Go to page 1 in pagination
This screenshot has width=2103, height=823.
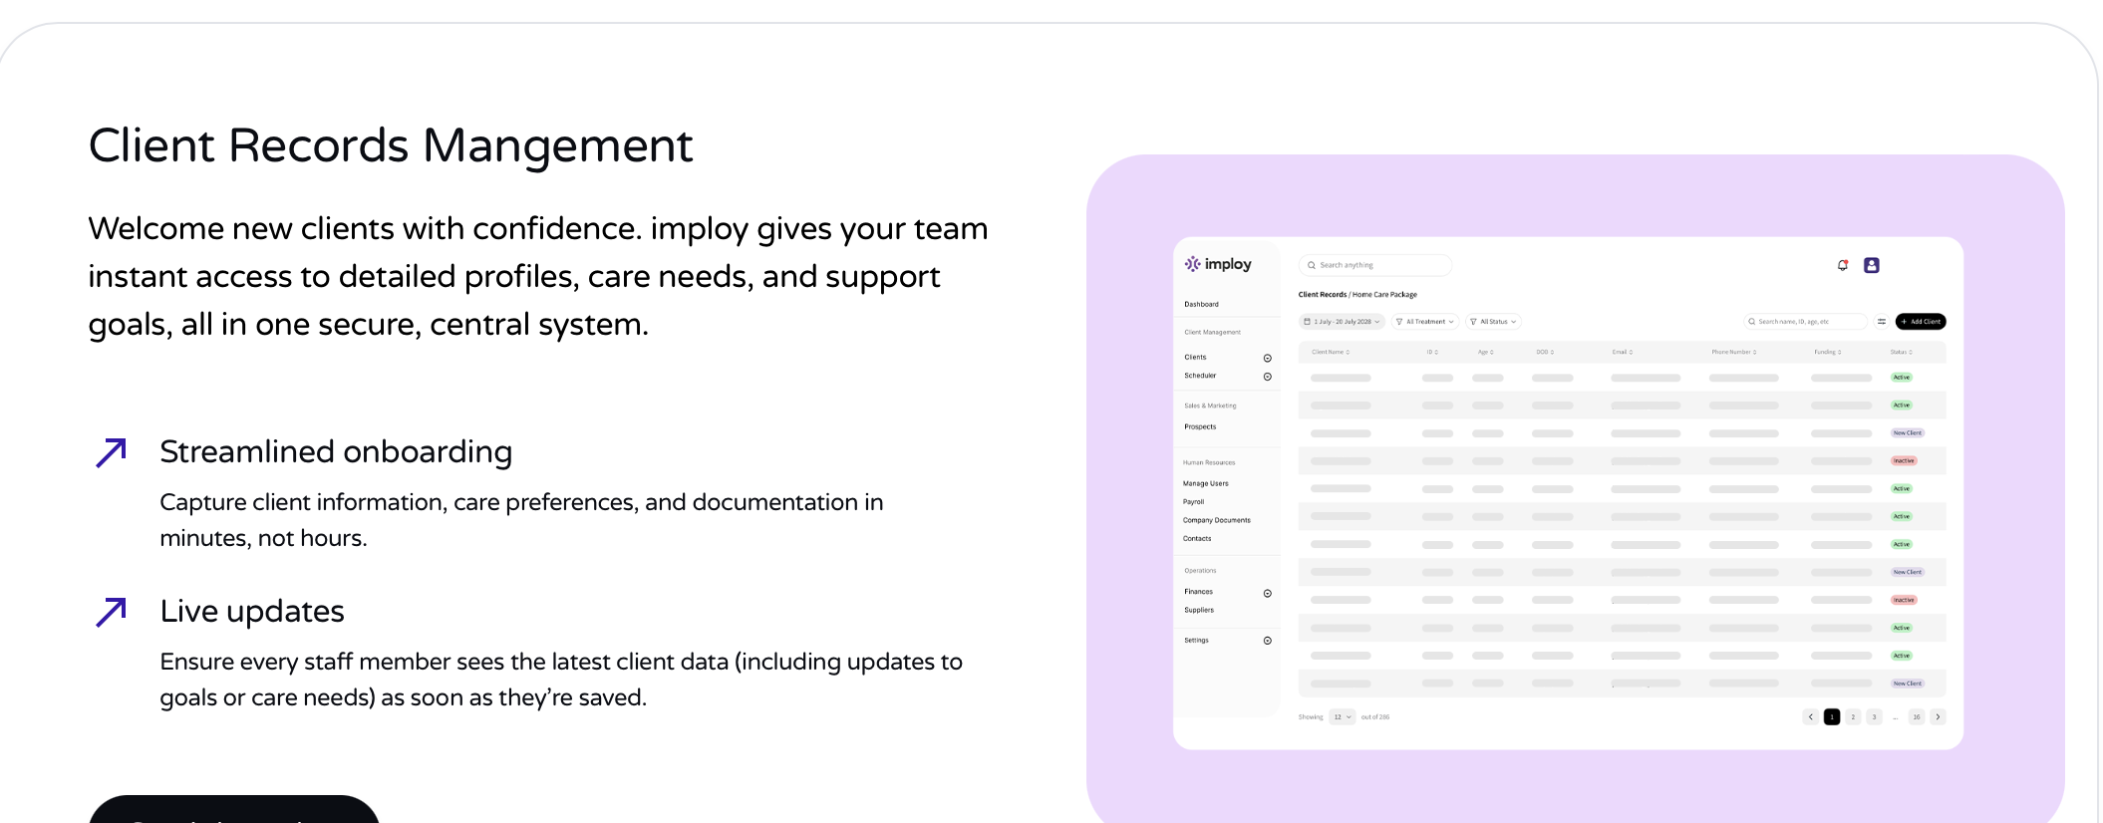coord(1832,716)
